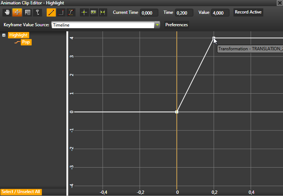
Task: Activate the four-arrow move tool
Action: [17, 12]
